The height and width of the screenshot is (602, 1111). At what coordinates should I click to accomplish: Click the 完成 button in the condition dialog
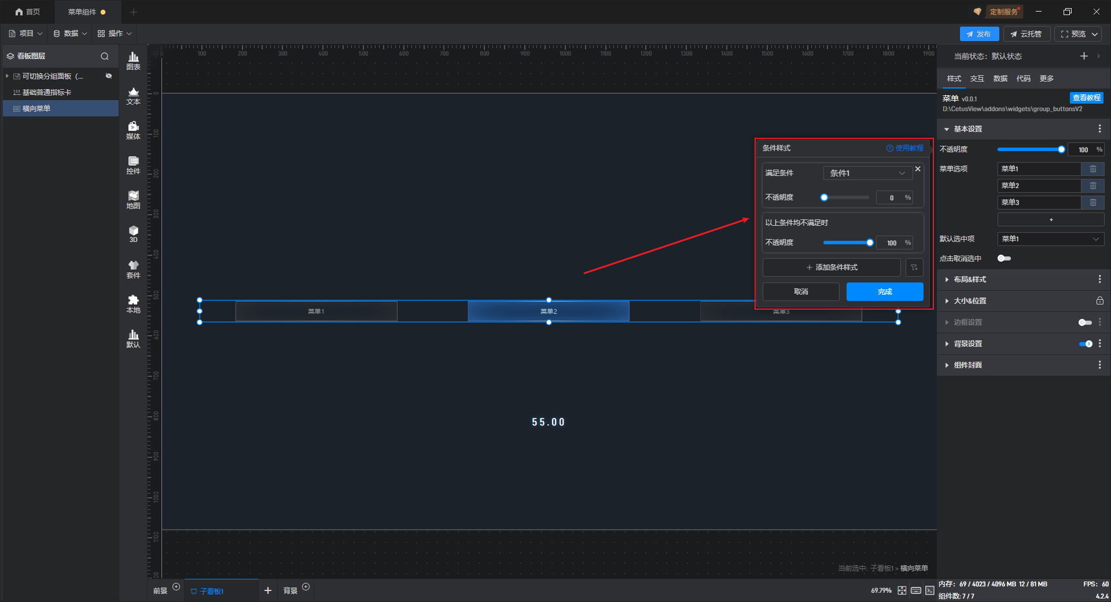pos(884,292)
